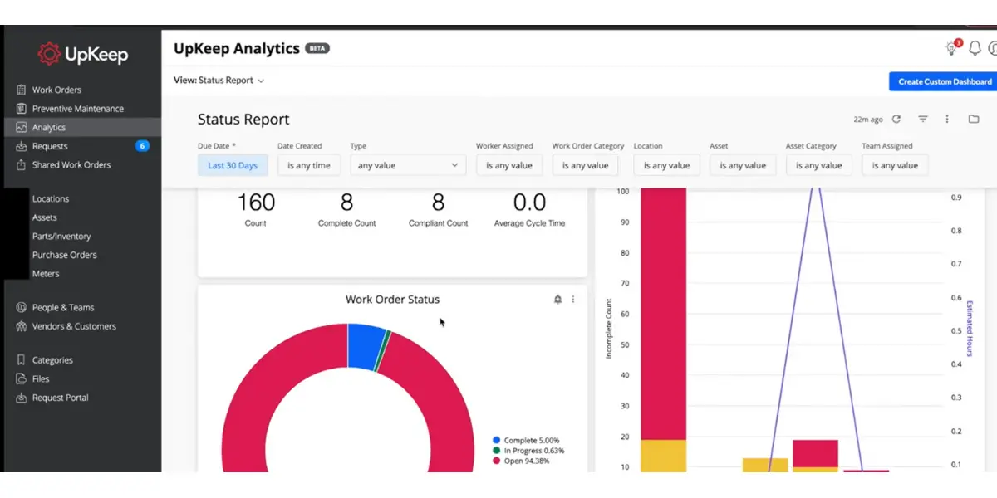The image size is (997, 498).
Task: Open the Date Created is any time filter
Action: 309,165
